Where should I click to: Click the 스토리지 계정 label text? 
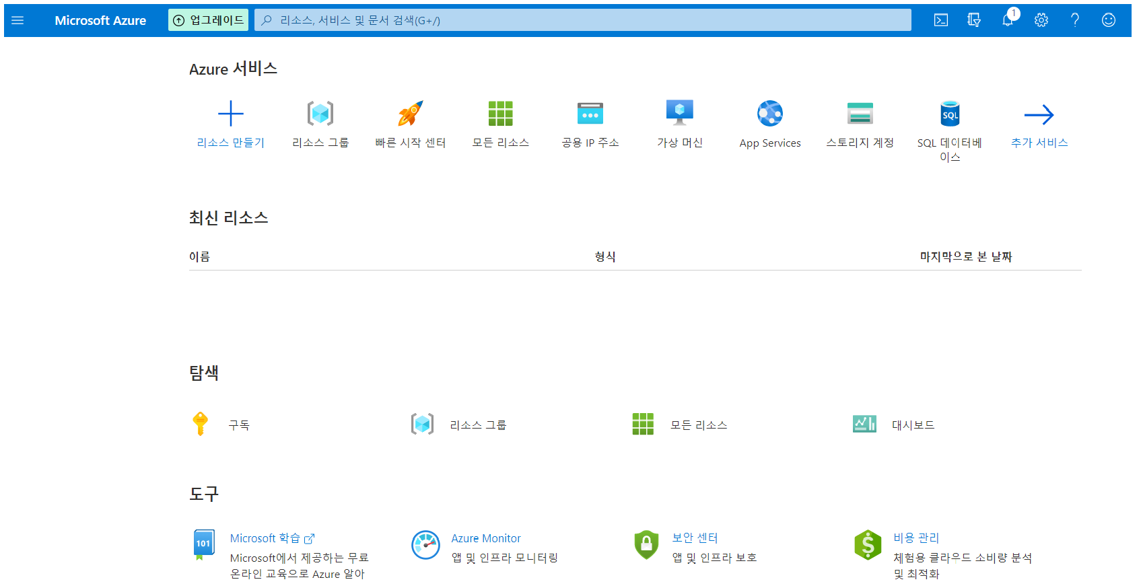click(x=860, y=143)
